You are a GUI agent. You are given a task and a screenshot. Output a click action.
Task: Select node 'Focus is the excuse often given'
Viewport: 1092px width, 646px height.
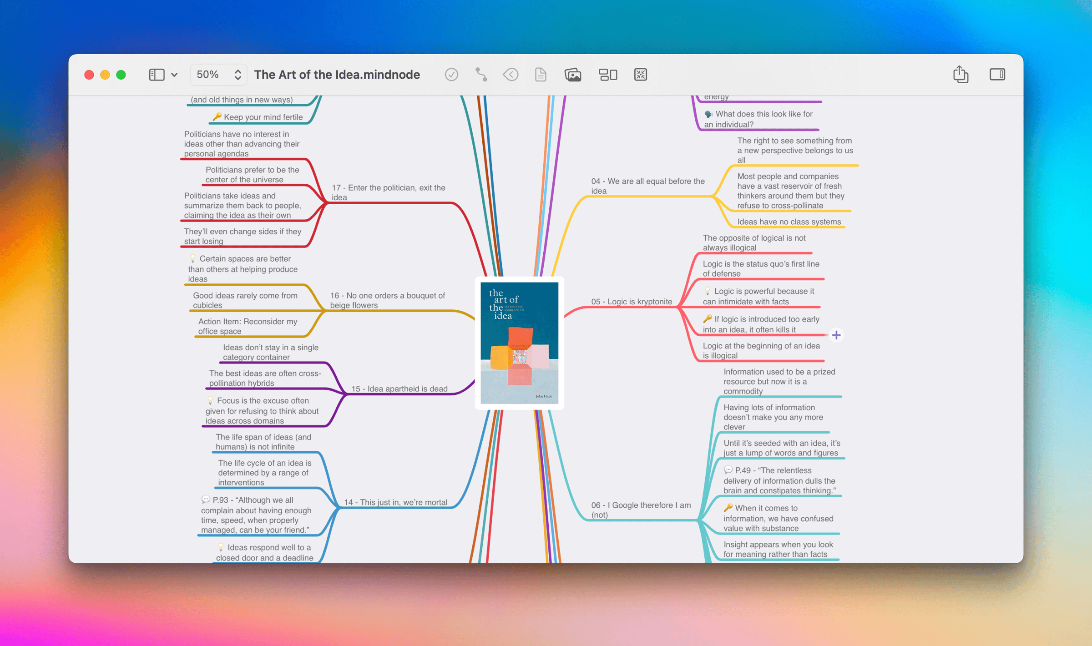click(x=262, y=410)
